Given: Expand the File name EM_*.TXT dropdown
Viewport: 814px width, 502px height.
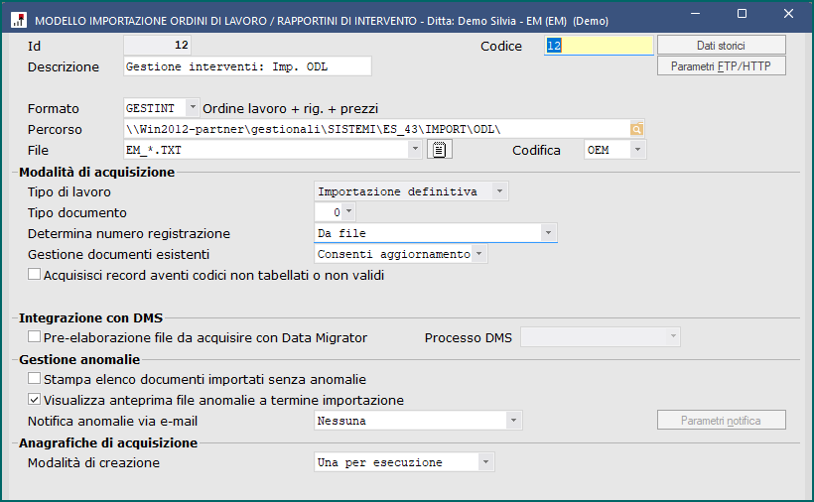Looking at the screenshot, I should [415, 150].
